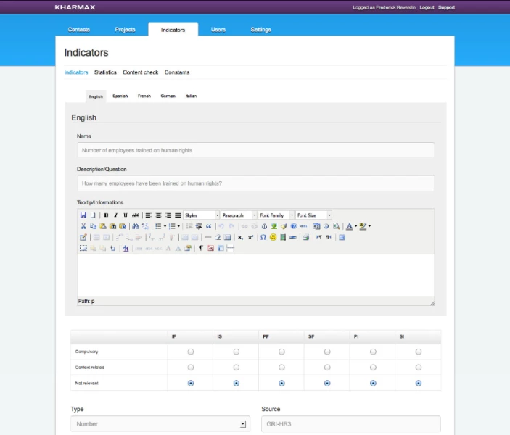This screenshot has height=435, width=510.
Task: Open the Content check link
Action: click(x=140, y=72)
